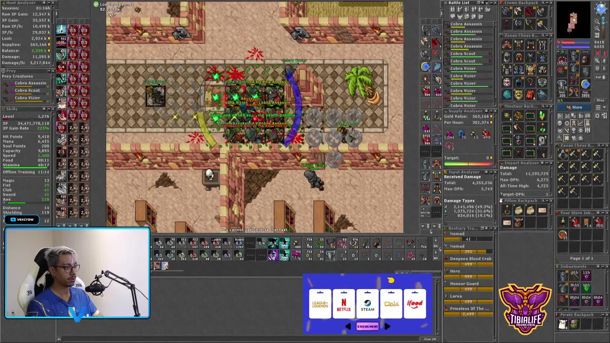Open the wand icon in the bottom row
The height and width of the screenshot is (343, 610).
coord(559,138)
